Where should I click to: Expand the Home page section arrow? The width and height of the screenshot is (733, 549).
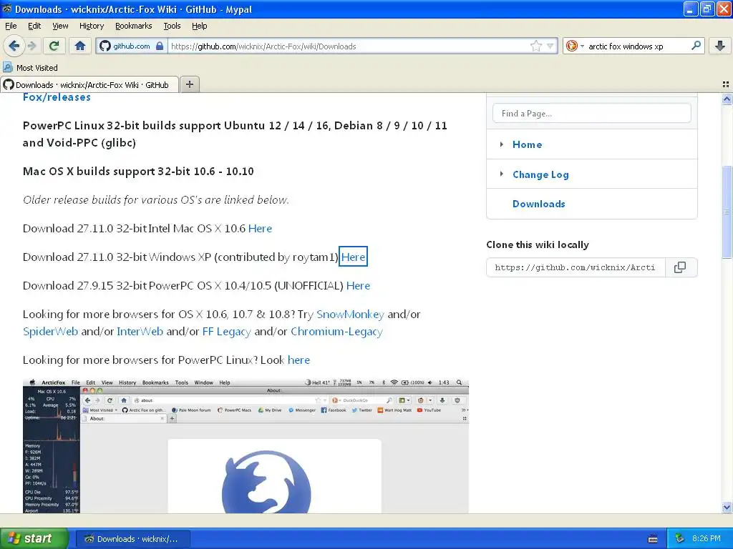501,144
